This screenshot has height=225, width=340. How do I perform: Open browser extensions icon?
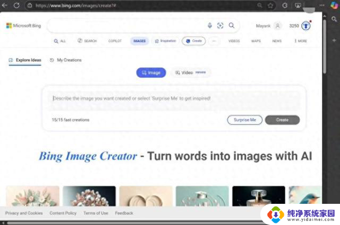coord(285,5)
